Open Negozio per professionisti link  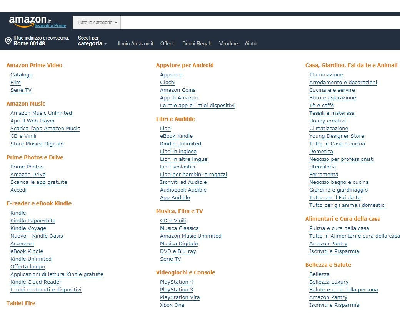pyautogui.click(x=341, y=159)
